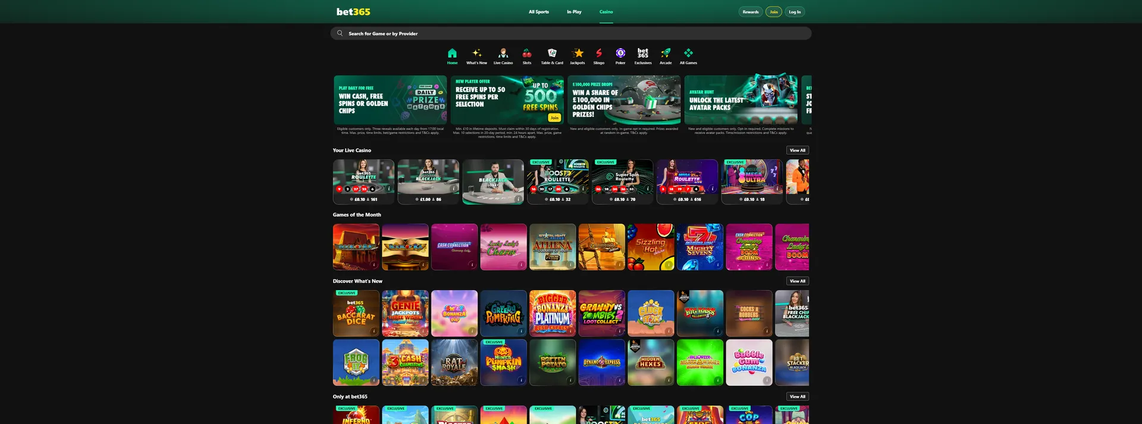Show info for Bubble Gum Bonanza

pyautogui.click(x=767, y=380)
